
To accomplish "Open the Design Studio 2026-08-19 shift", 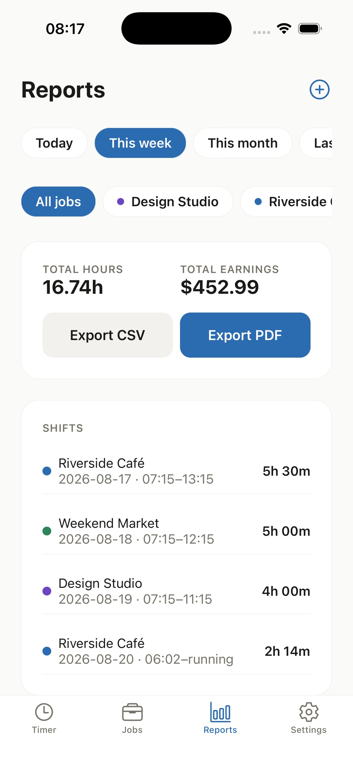I will [176, 591].
